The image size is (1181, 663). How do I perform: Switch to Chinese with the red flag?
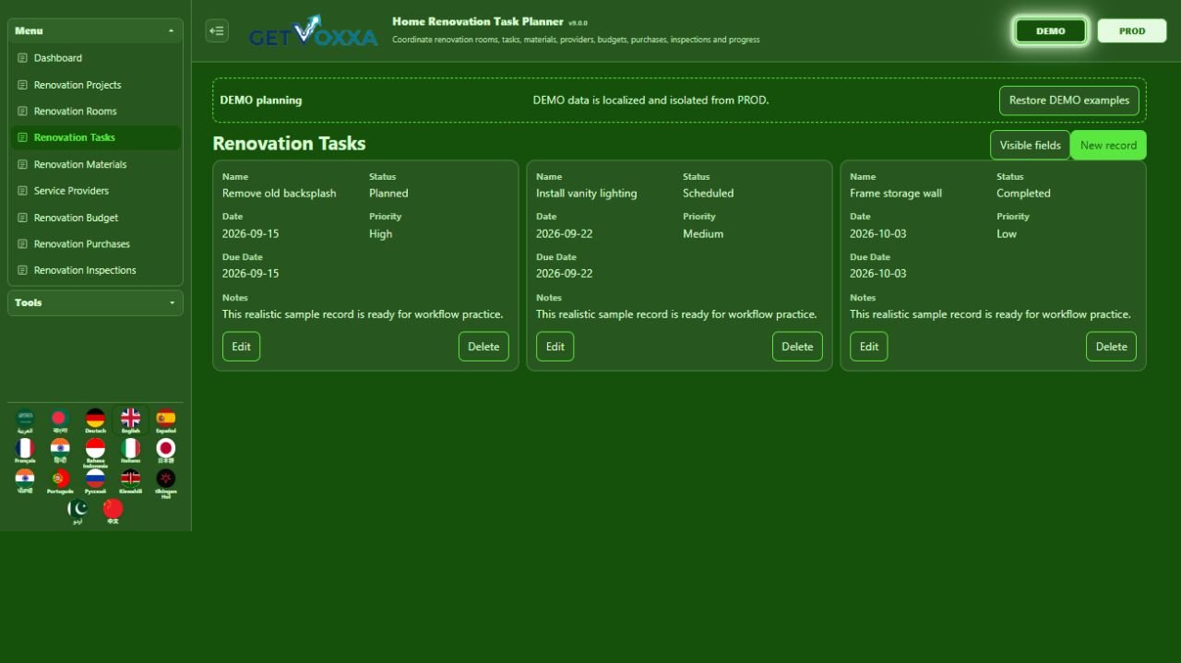[x=113, y=513]
